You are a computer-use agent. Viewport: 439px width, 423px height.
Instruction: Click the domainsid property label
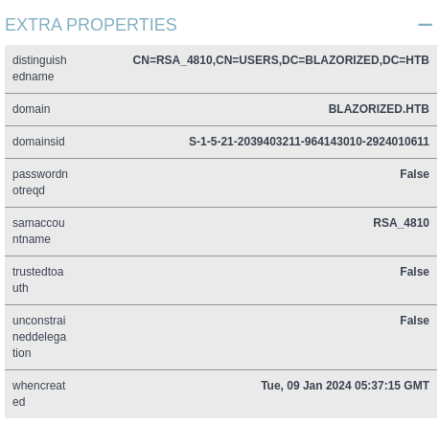coord(38,142)
